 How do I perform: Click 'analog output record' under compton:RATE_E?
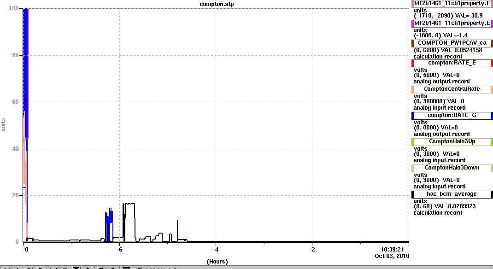pos(441,82)
